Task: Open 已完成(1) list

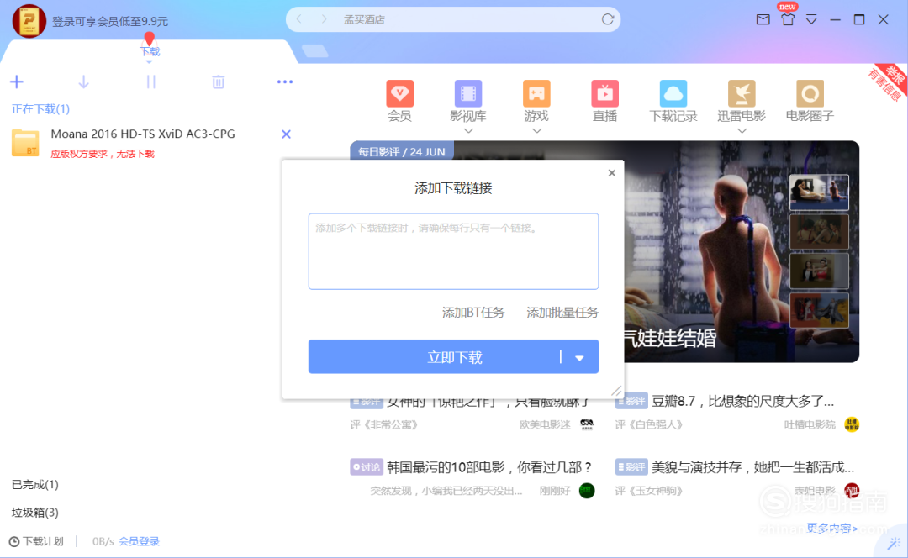Action: (35, 485)
